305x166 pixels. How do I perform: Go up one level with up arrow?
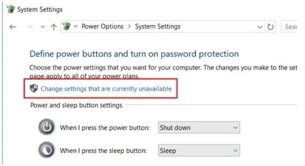click(x=54, y=27)
